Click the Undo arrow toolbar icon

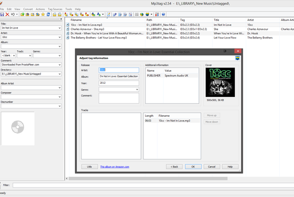13,14
